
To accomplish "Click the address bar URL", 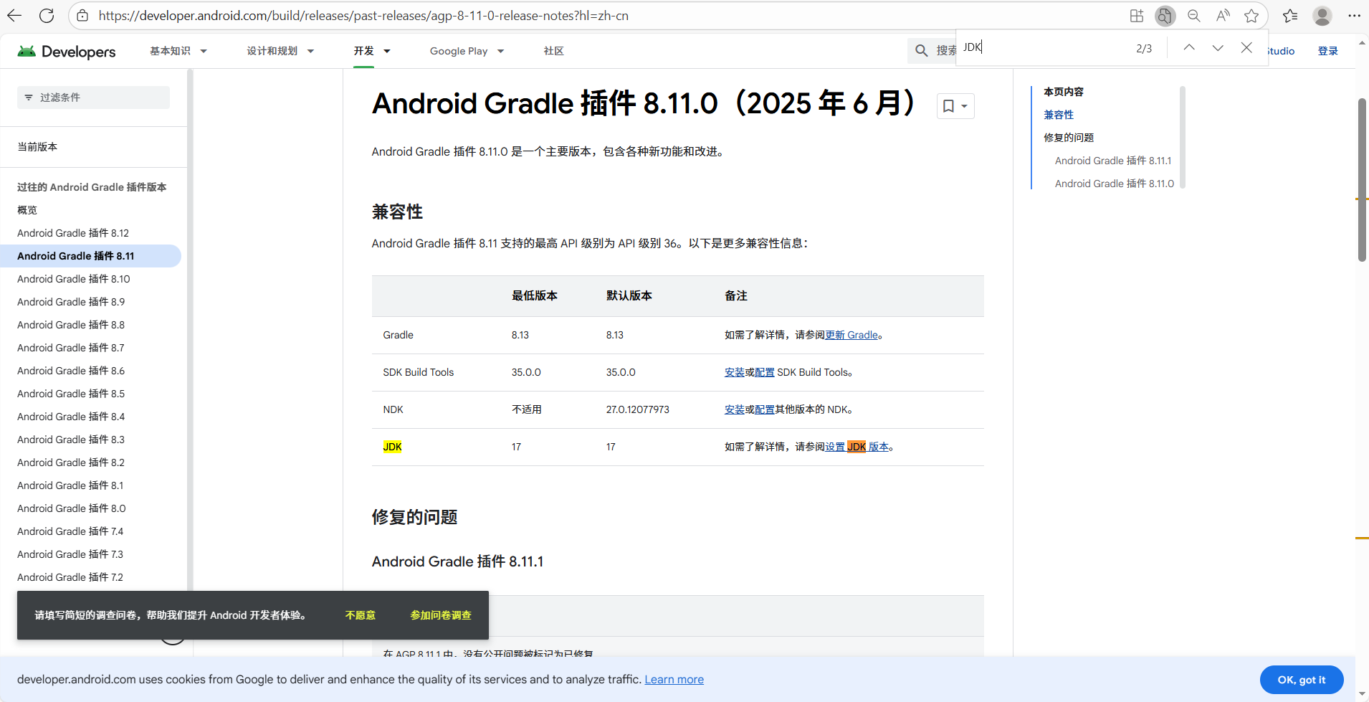I will coord(363,16).
